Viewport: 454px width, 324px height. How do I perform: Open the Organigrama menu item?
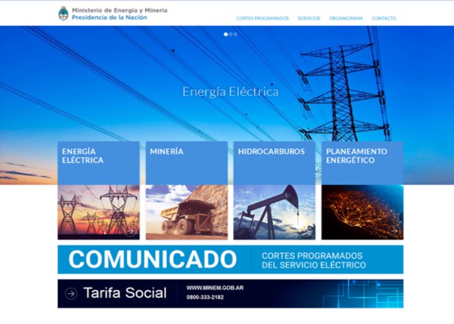[x=346, y=18]
